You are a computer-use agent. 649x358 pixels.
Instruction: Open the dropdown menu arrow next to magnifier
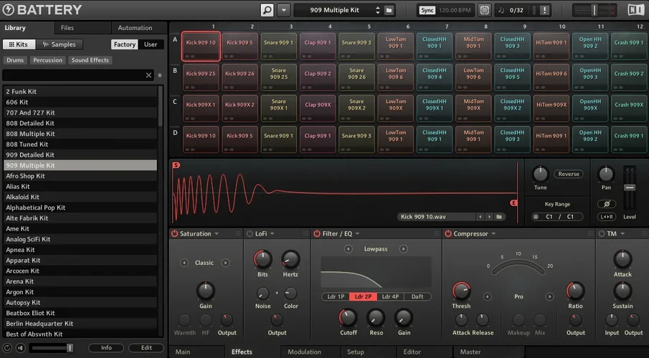click(x=283, y=10)
